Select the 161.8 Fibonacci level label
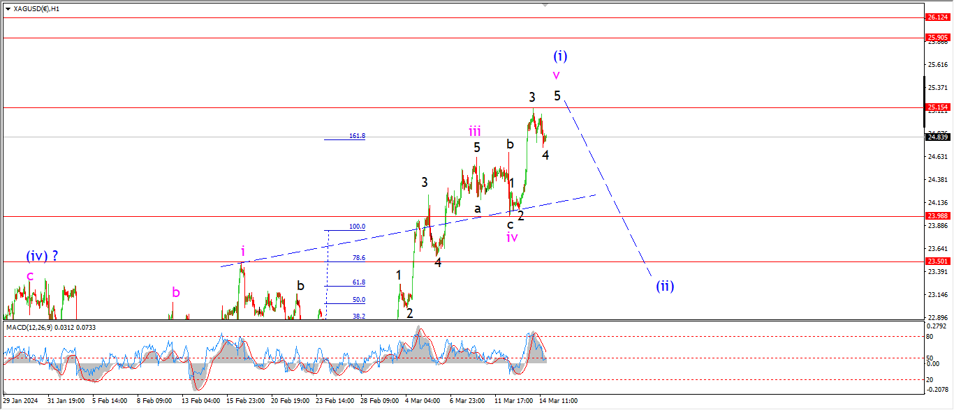 [x=357, y=136]
